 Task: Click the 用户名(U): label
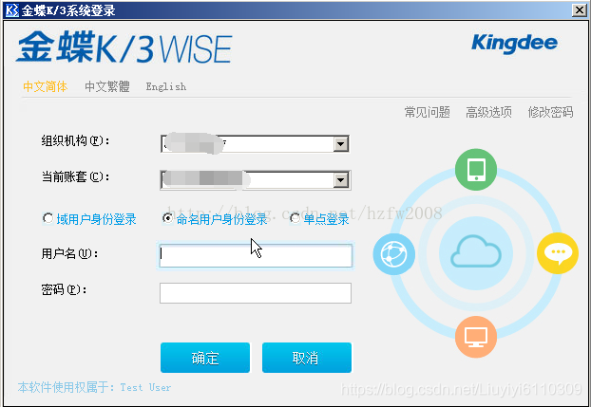tap(69, 253)
